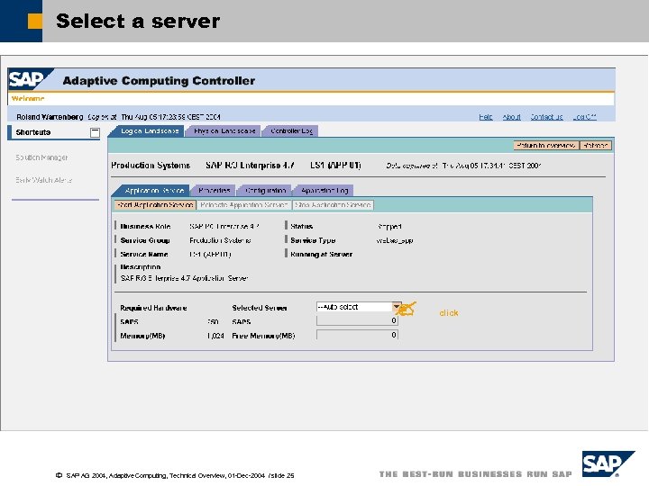649x486 pixels.
Task: Click the Start Application Service button
Action: click(x=155, y=205)
